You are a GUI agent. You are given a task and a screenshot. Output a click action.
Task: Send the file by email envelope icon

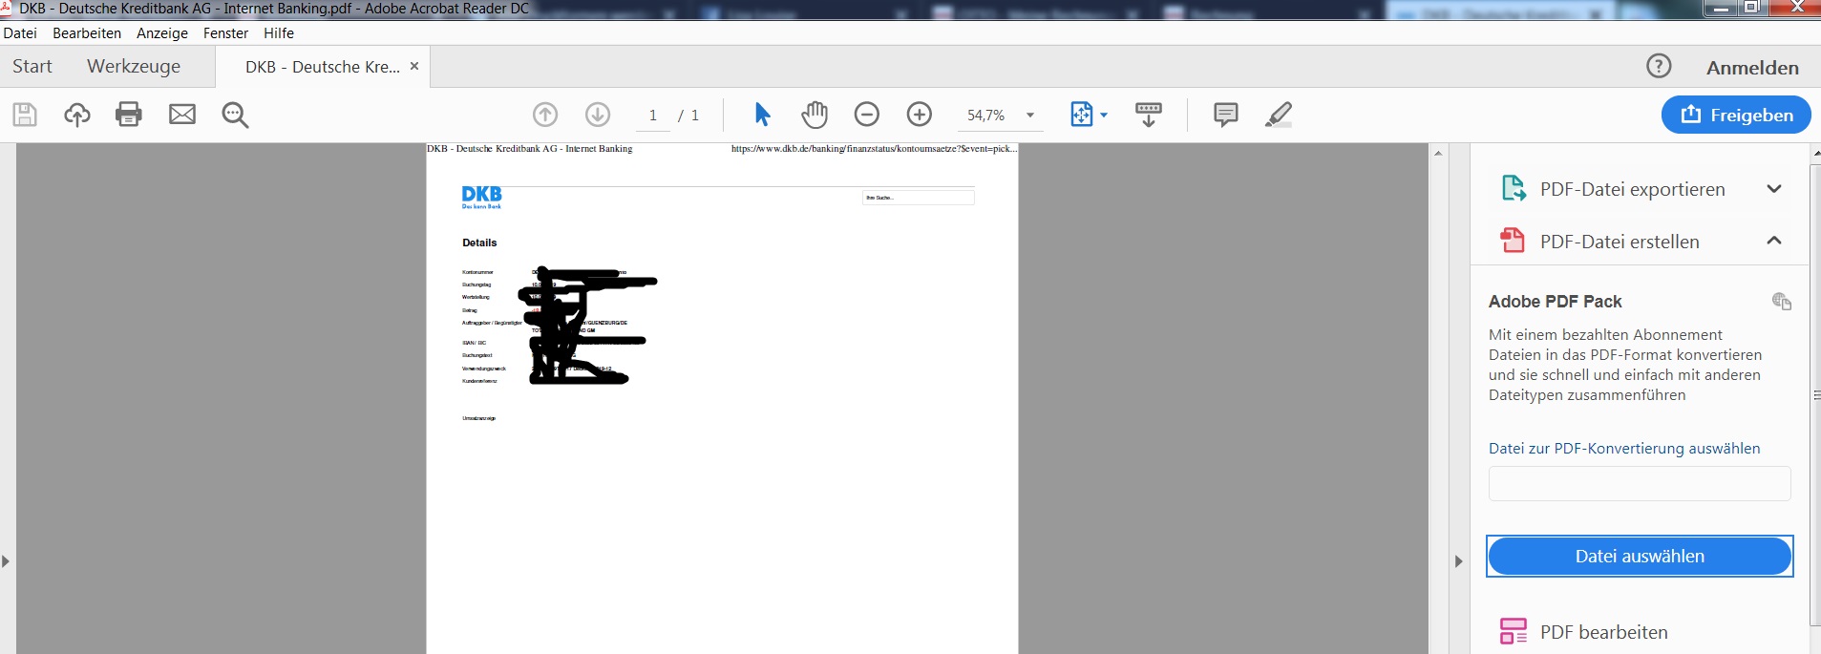point(182,115)
